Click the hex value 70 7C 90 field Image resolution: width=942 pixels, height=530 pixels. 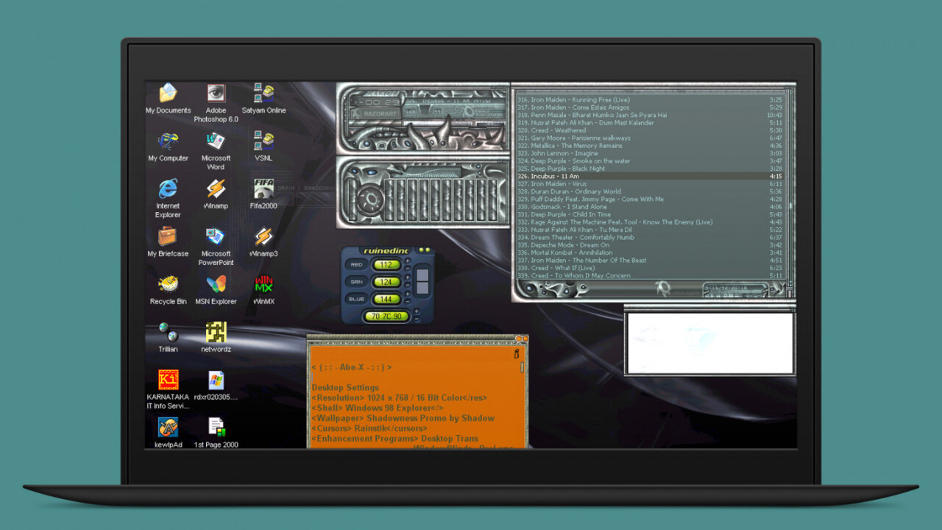(386, 317)
